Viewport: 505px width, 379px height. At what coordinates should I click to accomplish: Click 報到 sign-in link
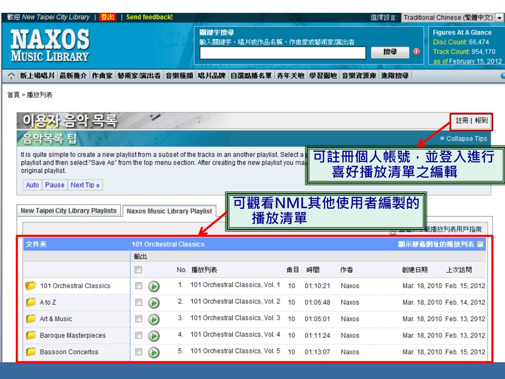[x=481, y=120]
